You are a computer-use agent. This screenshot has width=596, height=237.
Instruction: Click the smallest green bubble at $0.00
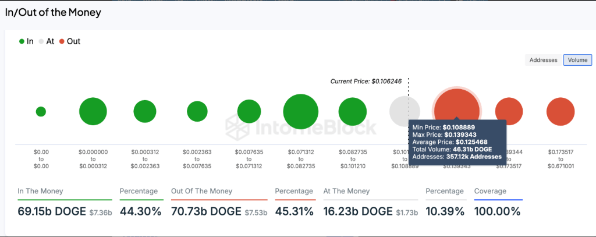point(41,111)
